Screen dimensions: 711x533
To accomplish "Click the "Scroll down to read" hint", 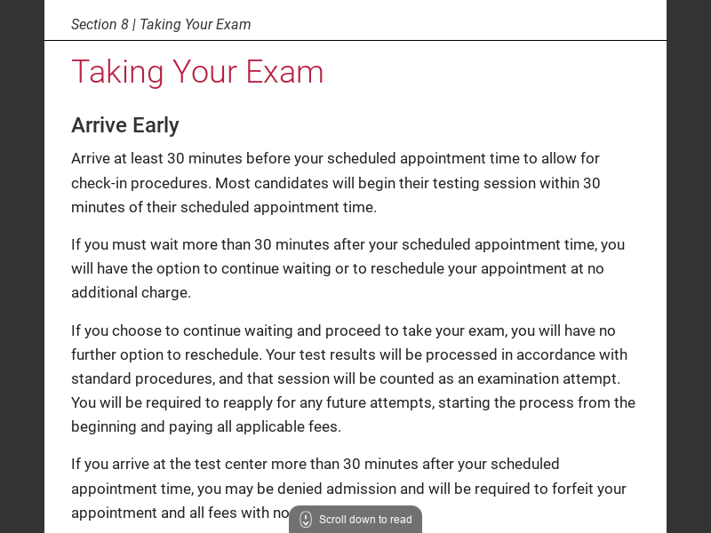I will pos(364,520).
